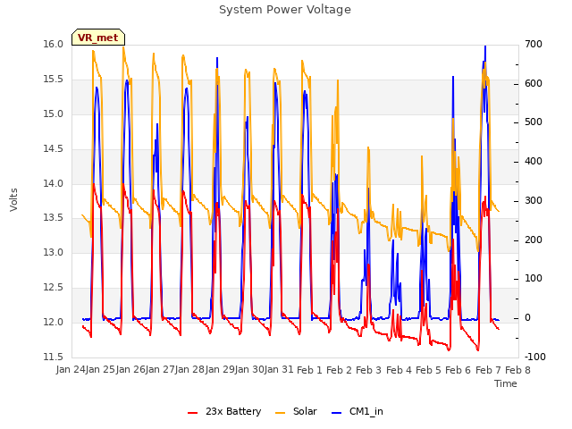Click the 14.5 left axis value

pyautogui.click(x=54, y=149)
